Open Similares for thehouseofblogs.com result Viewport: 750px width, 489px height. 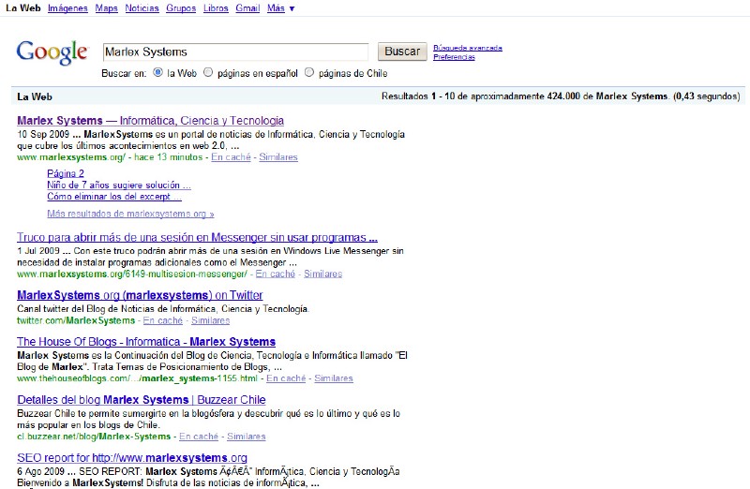pyautogui.click(x=334, y=378)
